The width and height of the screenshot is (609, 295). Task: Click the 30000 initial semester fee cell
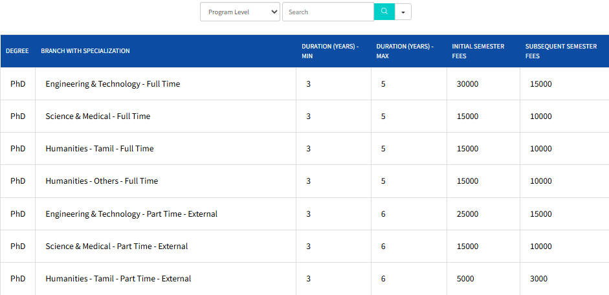point(467,84)
